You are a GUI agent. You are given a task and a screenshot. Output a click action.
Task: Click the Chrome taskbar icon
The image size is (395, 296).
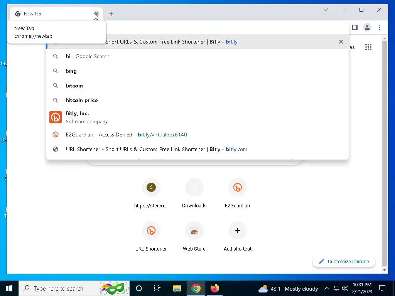click(x=196, y=288)
